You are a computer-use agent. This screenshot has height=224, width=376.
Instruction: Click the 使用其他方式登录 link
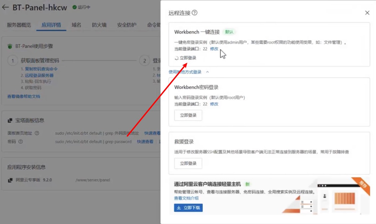click(185, 72)
